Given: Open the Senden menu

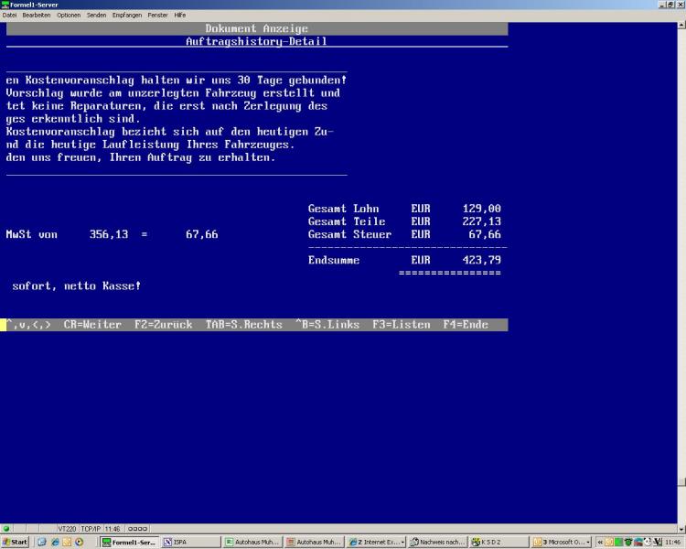Looking at the screenshot, I should [x=97, y=15].
